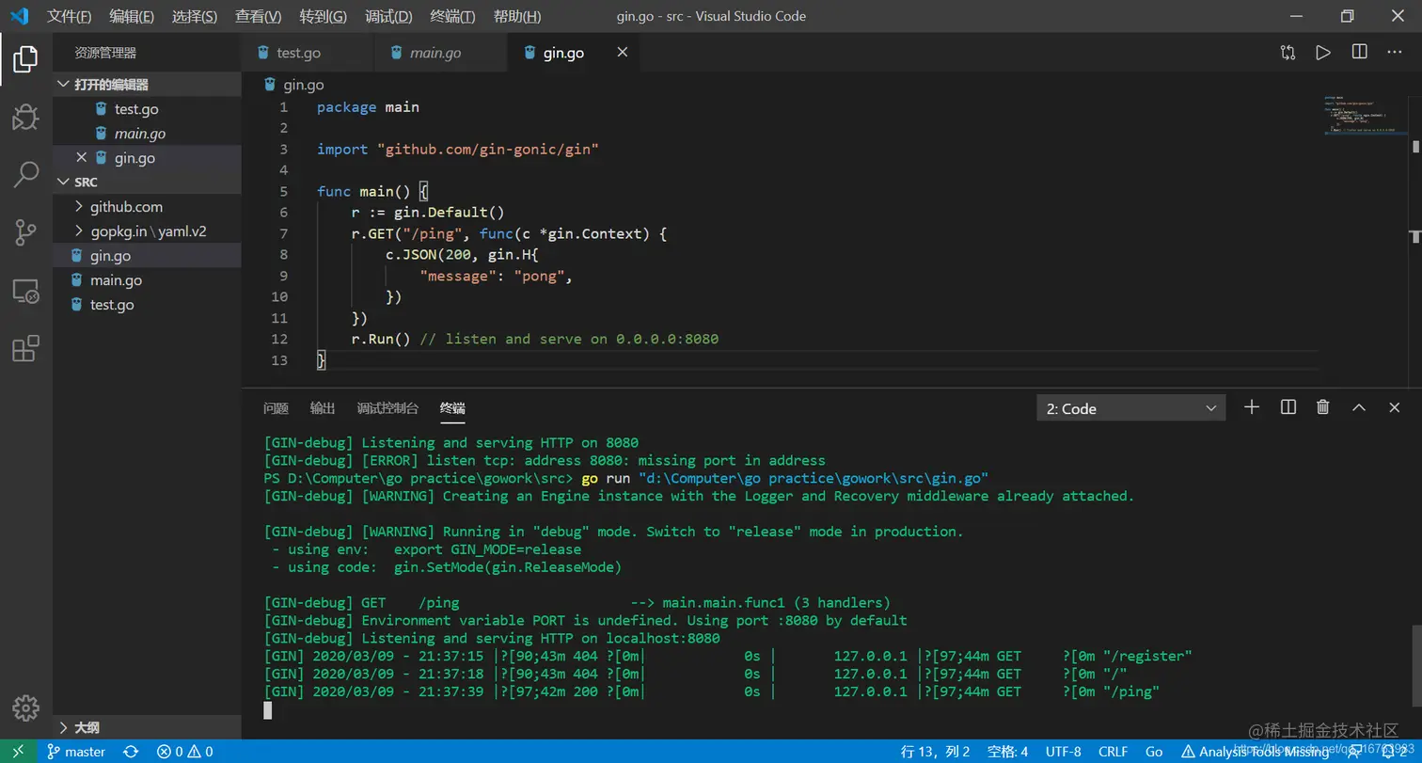1422x763 pixels.
Task: Open the Remote Explorer view
Action: pyautogui.click(x=25, y=291)
